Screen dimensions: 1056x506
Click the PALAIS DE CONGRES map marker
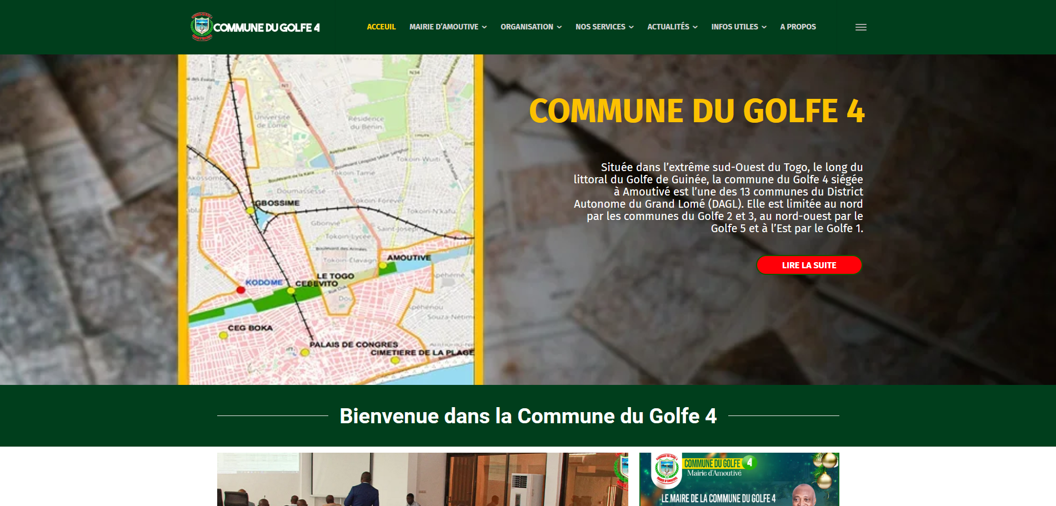pyautogui.click(x=304, y=352)
